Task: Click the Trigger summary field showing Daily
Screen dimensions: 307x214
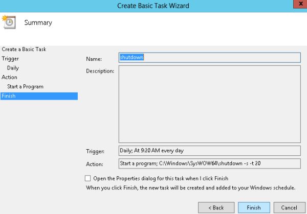Action: pyautogui.click(x=209, y=151)
